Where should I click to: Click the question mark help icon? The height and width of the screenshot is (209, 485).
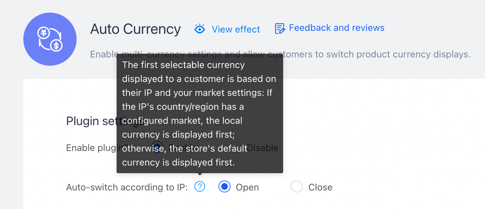coord(200,187)
